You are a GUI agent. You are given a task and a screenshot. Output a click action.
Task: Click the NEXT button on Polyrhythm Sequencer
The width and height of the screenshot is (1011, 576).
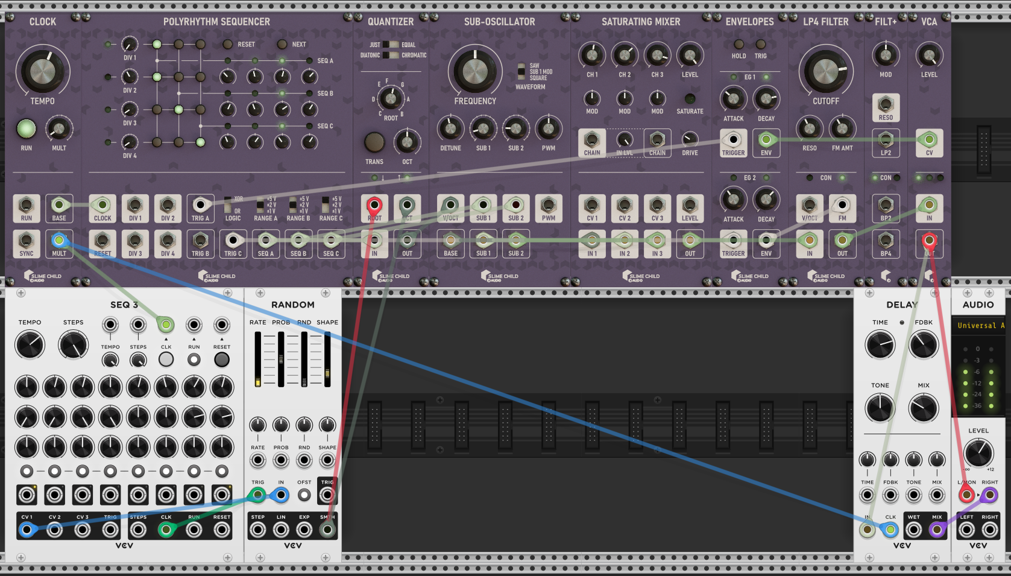coord(282,44)
